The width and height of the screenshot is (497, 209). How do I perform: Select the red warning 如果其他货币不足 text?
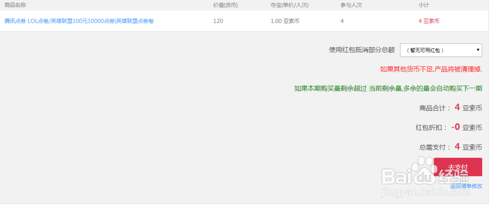(431, 69)
